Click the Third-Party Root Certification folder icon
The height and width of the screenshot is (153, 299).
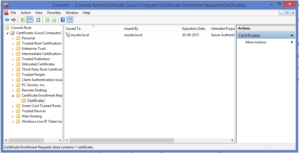[x=18, y=69]
